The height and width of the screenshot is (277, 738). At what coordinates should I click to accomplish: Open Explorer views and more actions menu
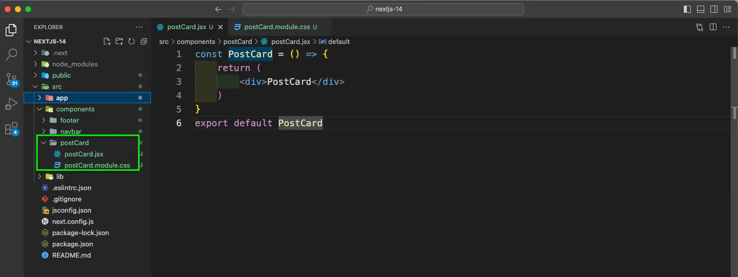click(139, 27)
